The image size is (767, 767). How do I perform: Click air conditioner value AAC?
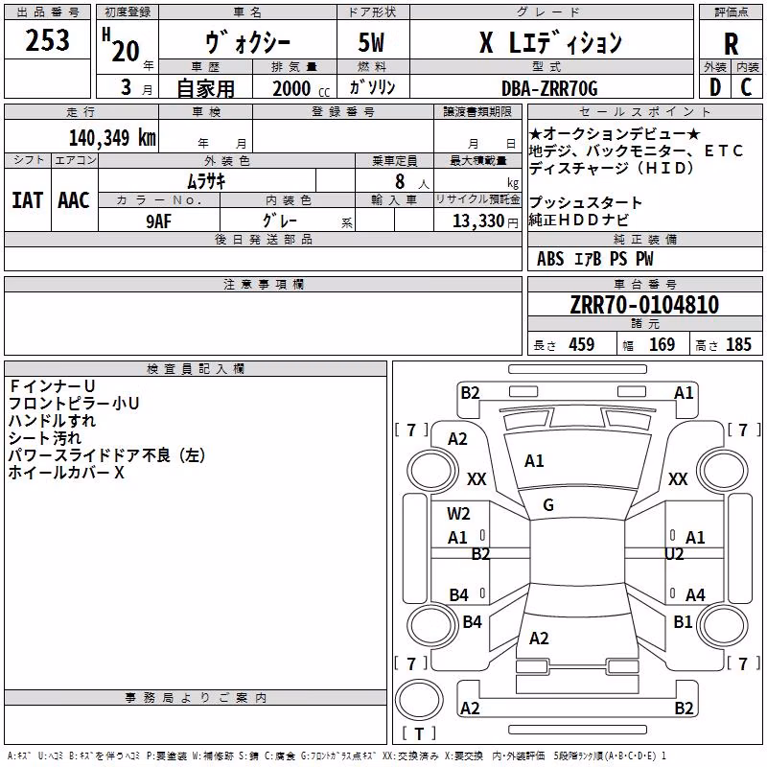(x=74, y=200)
